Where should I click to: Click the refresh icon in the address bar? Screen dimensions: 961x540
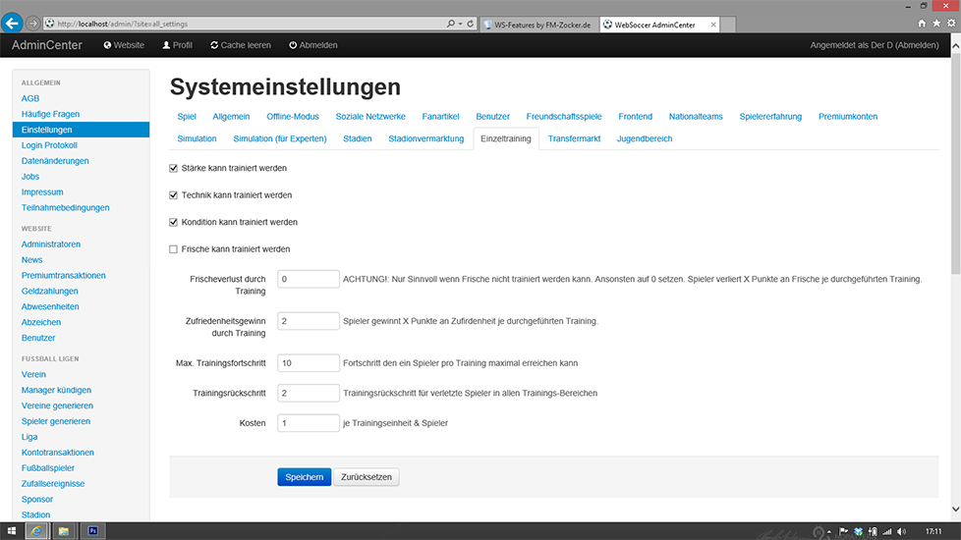[x=471, y=24]
